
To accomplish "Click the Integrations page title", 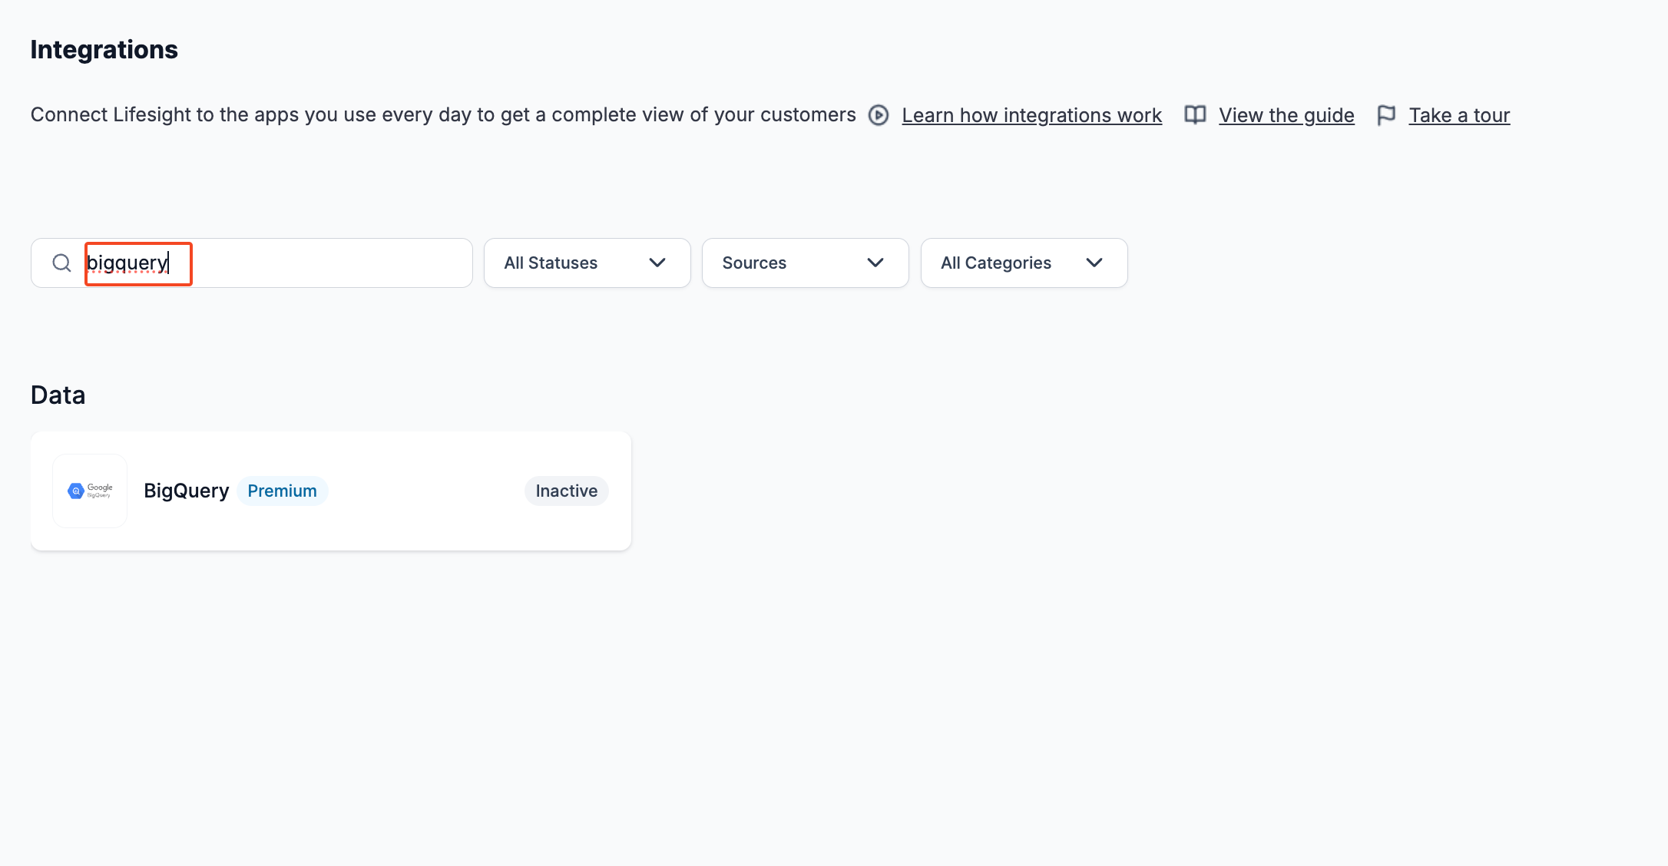I will pos(104,49).
